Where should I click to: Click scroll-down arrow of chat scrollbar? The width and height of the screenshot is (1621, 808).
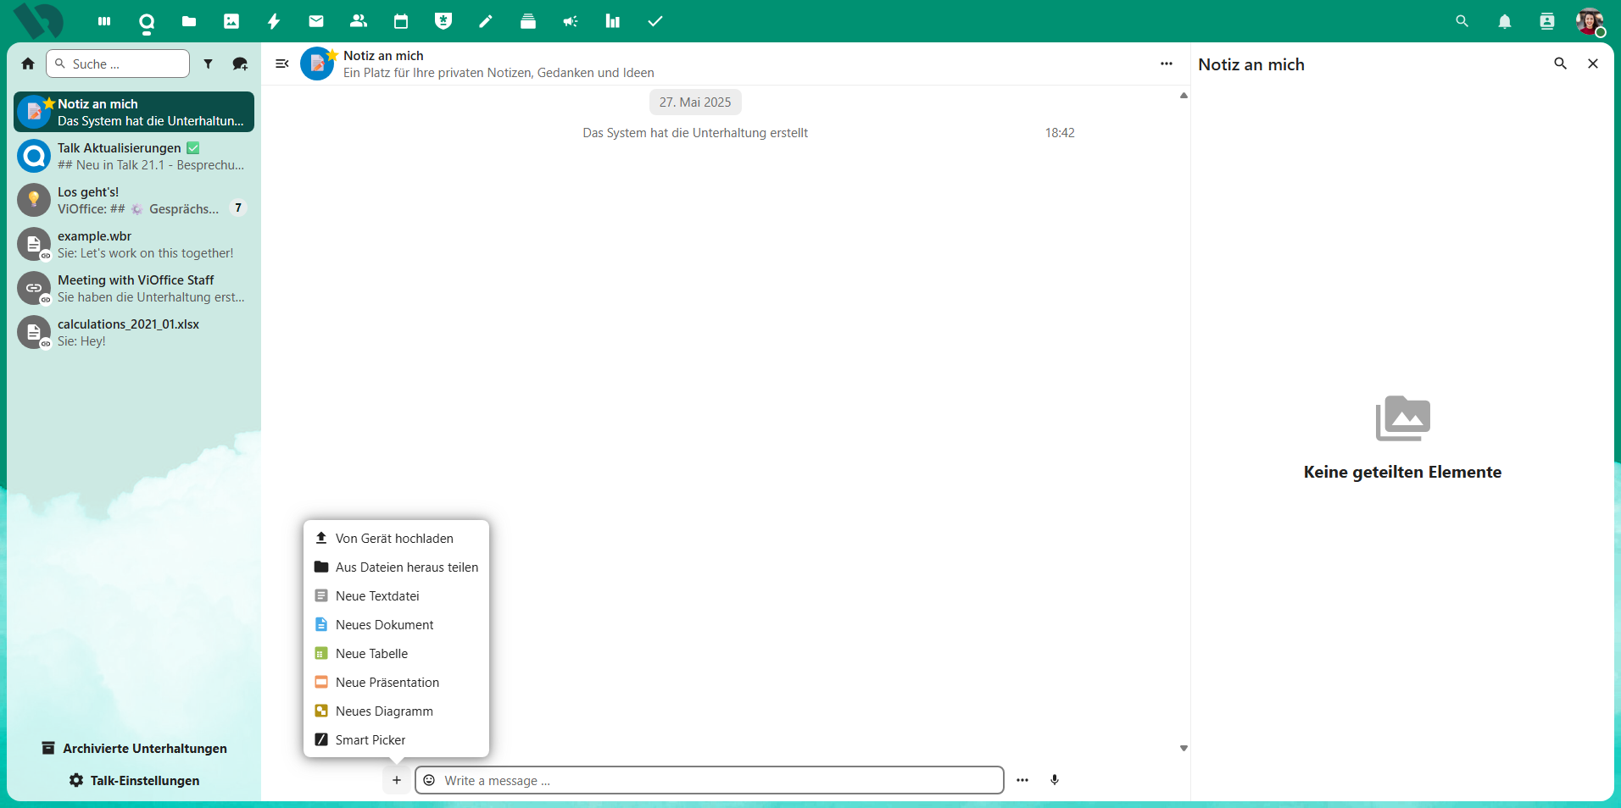1184,749
